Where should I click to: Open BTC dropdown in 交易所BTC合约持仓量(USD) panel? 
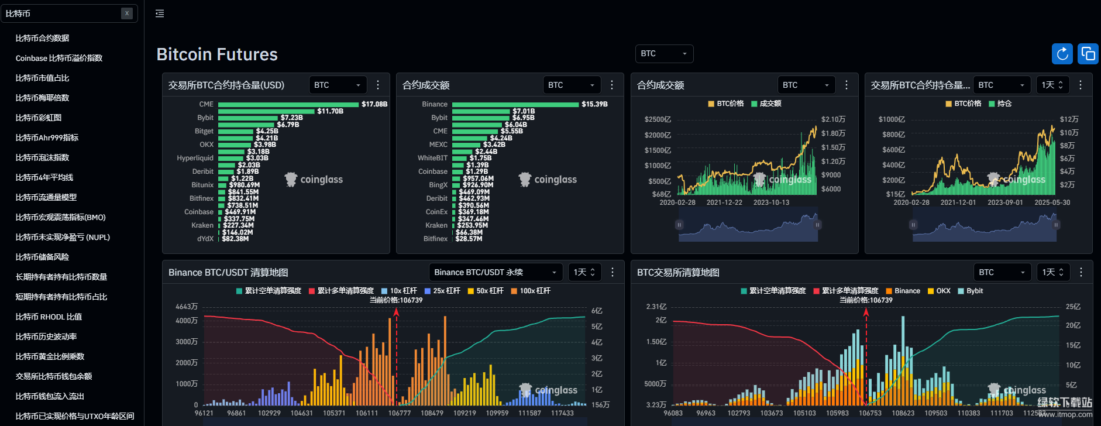point(338,85)
